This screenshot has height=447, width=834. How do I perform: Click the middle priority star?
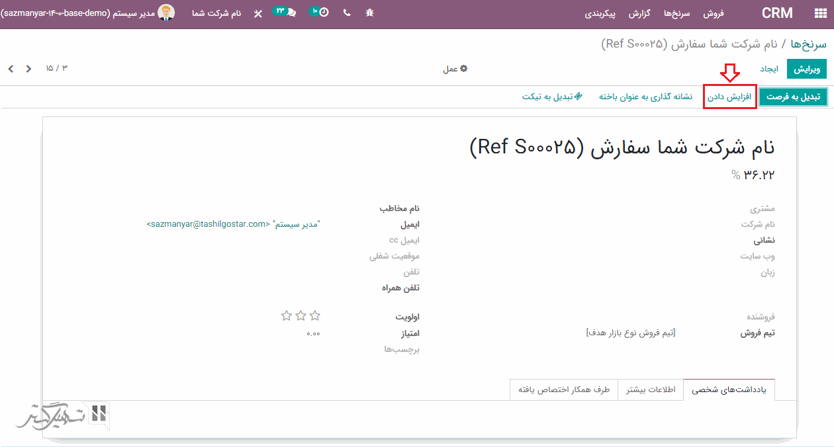(301, 316)
